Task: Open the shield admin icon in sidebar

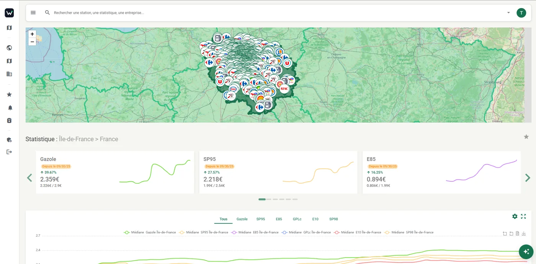Action: pyautogui.click(x=9, y=140)
